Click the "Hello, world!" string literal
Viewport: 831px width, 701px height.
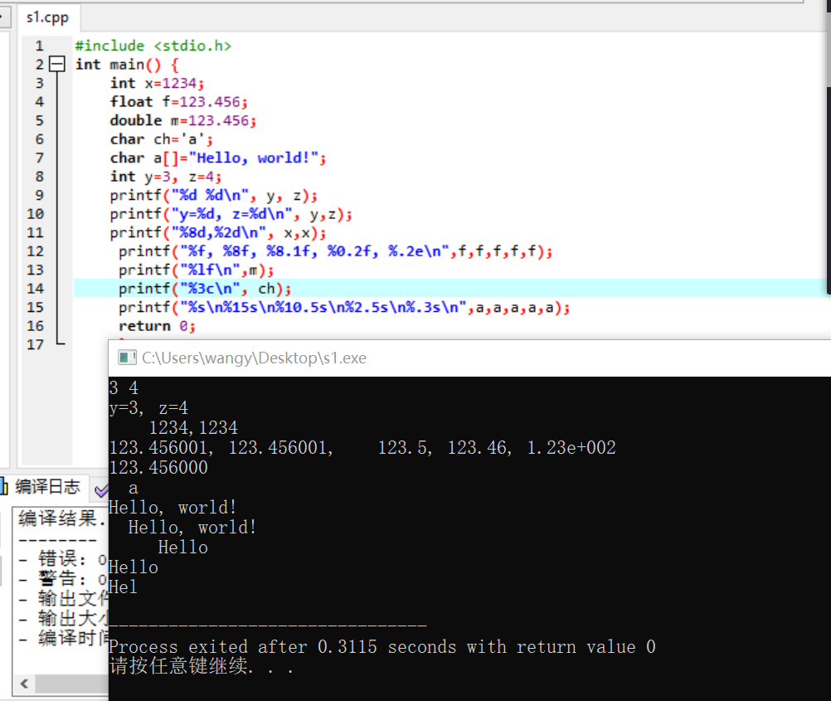(253, 158)
